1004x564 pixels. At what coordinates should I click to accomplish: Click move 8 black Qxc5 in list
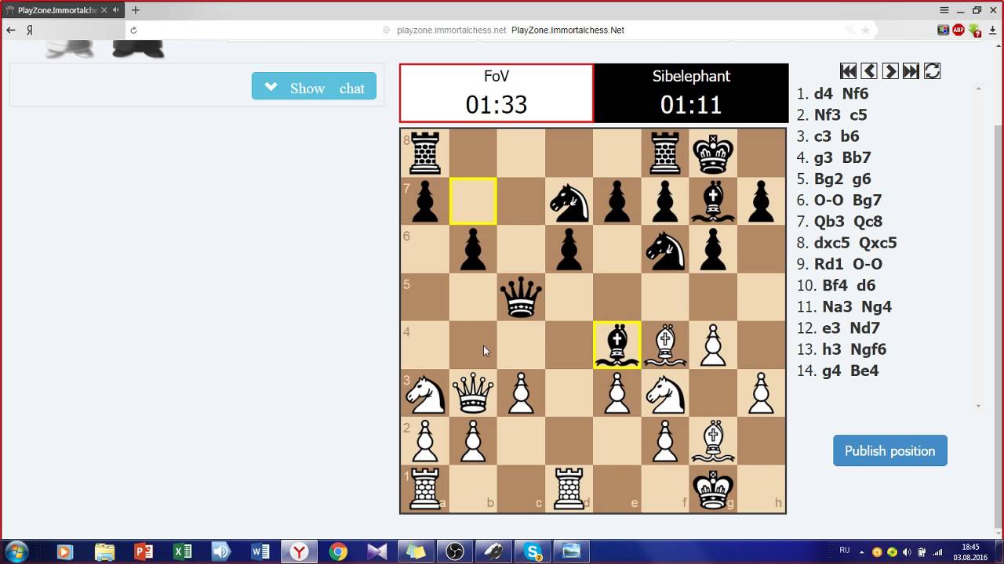(878, 243)
